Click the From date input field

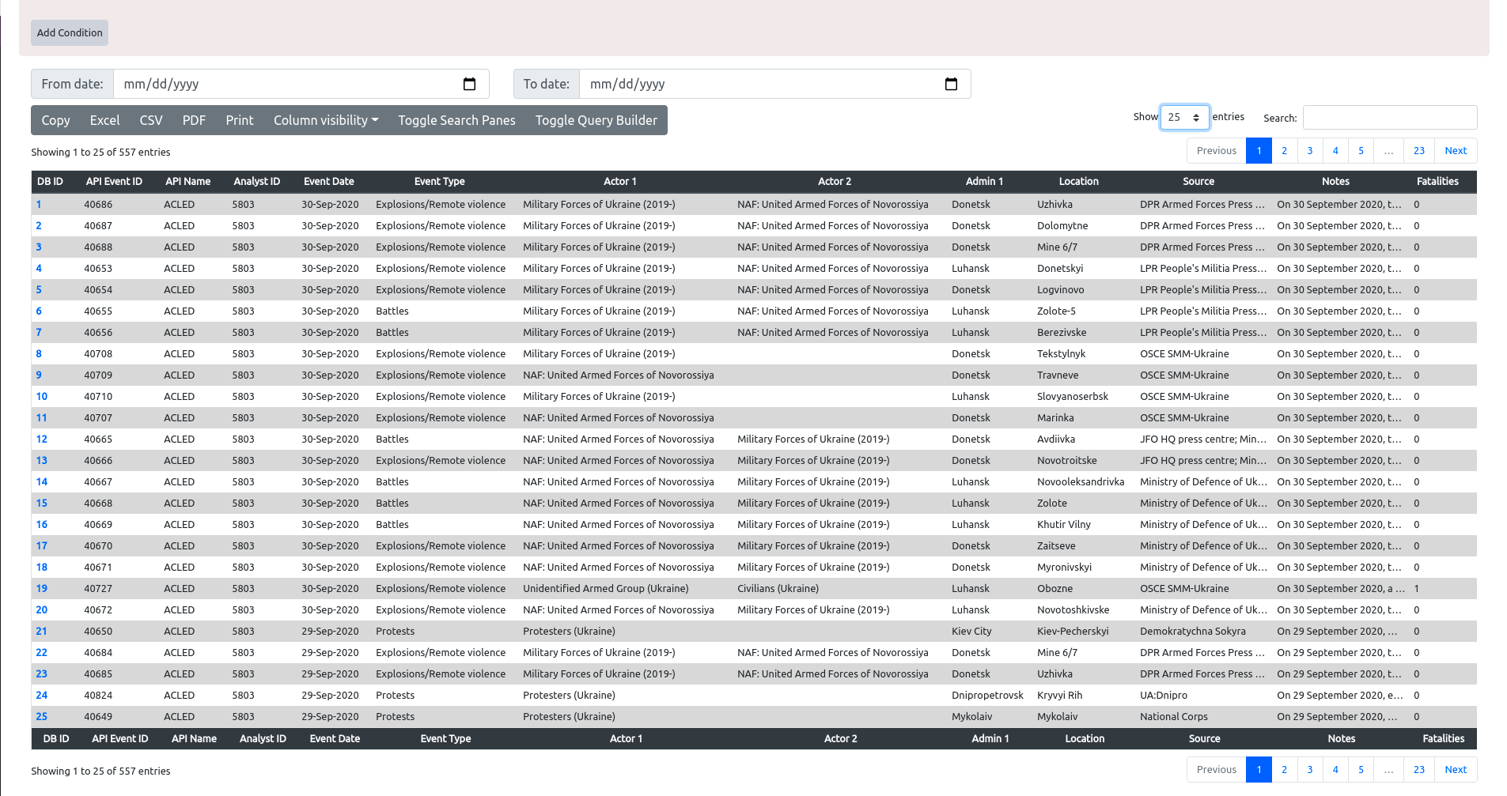click(301, 84)
